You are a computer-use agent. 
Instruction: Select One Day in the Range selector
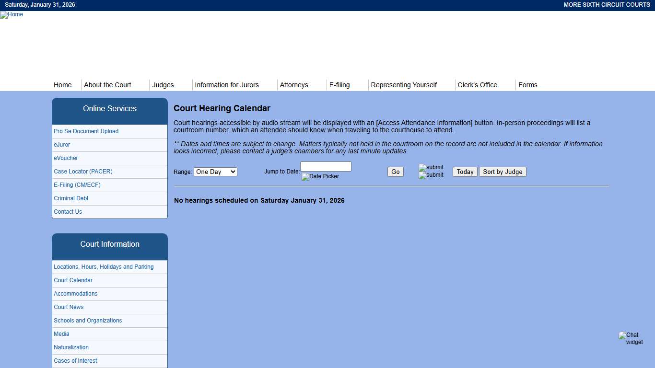tap(215, 172)
